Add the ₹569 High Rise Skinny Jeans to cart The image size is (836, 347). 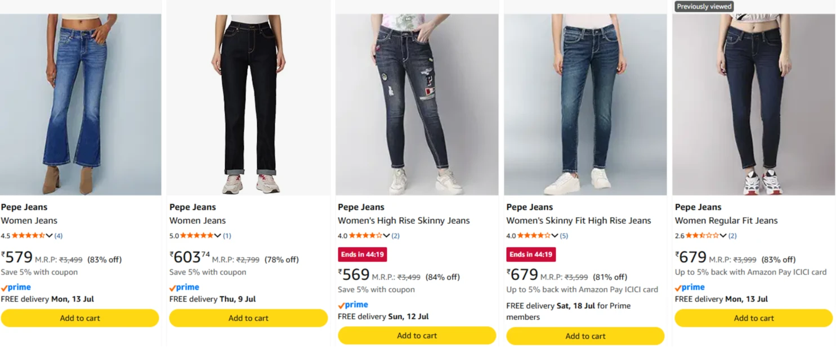pos(417,336)
